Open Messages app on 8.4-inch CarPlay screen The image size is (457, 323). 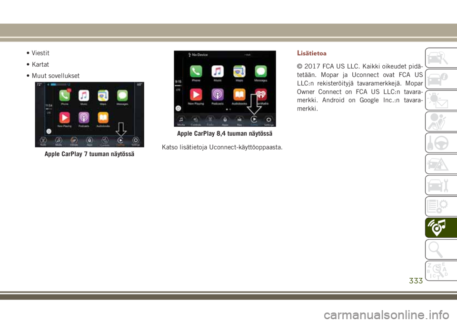[260, 71]
